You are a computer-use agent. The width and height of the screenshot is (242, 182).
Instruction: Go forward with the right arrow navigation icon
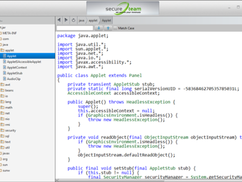tap(66, 20)
